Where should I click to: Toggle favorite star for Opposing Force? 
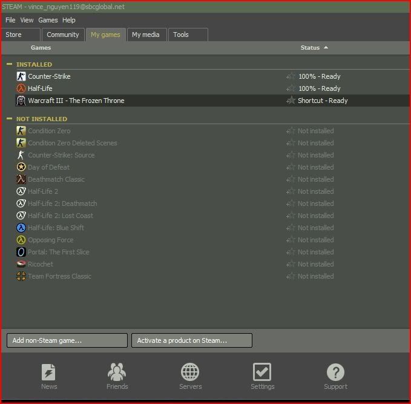(291, 240)
